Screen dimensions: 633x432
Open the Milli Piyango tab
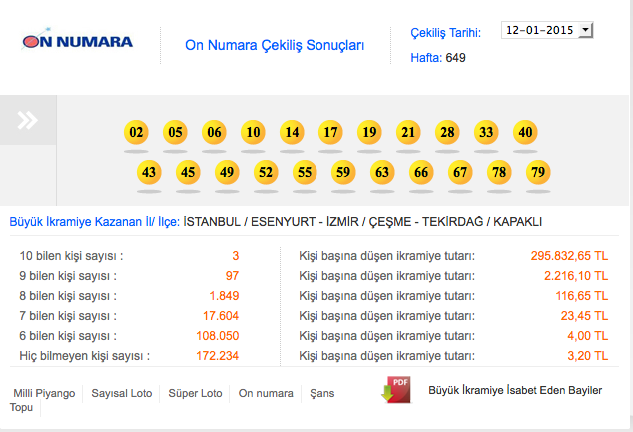(44, 393)
